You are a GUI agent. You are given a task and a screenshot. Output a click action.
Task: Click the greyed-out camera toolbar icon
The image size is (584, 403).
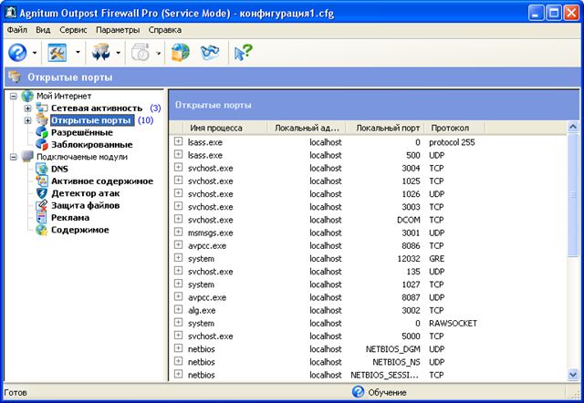(x=141, y=53)
